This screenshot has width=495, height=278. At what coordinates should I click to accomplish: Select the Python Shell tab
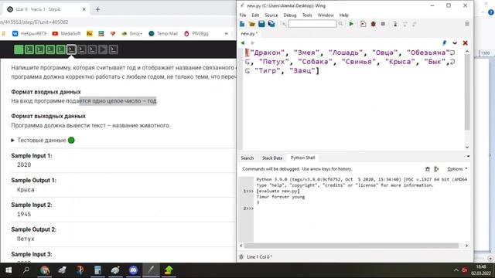(x=302, y=158)
